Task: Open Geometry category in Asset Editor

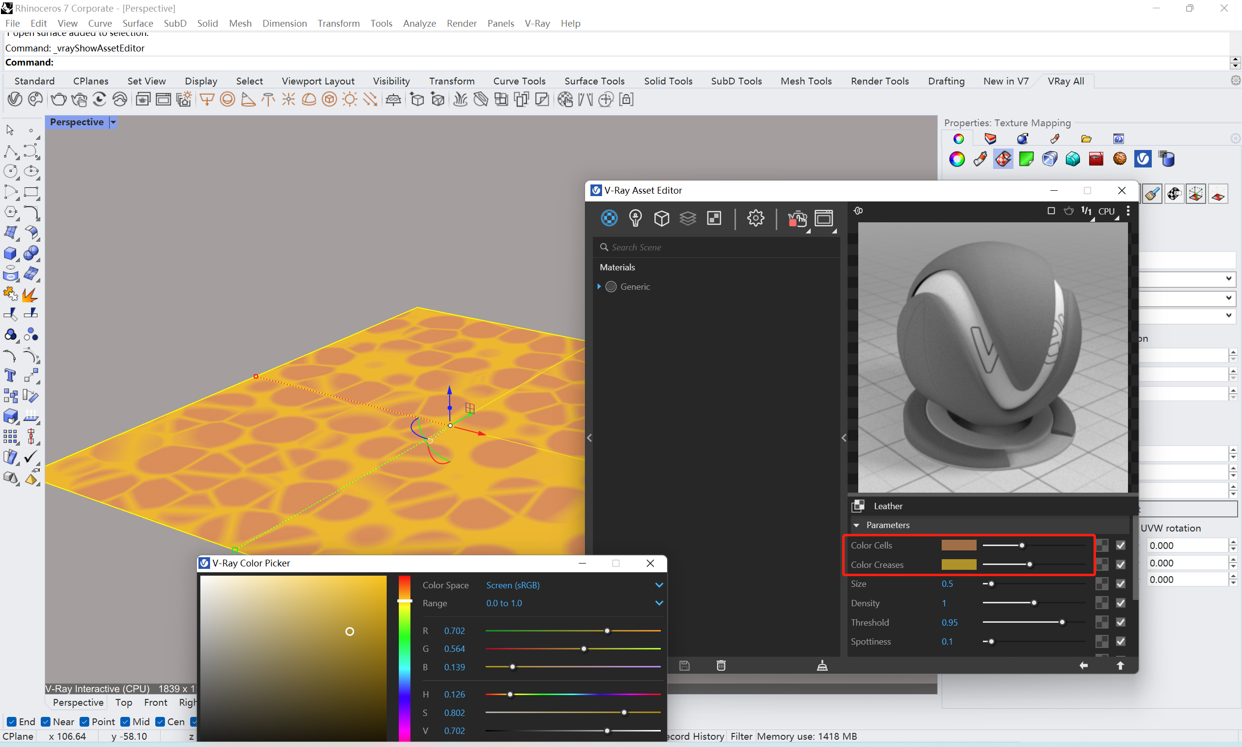Action: click(x=661, y=218)
